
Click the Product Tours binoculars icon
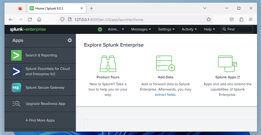point(108,64)
